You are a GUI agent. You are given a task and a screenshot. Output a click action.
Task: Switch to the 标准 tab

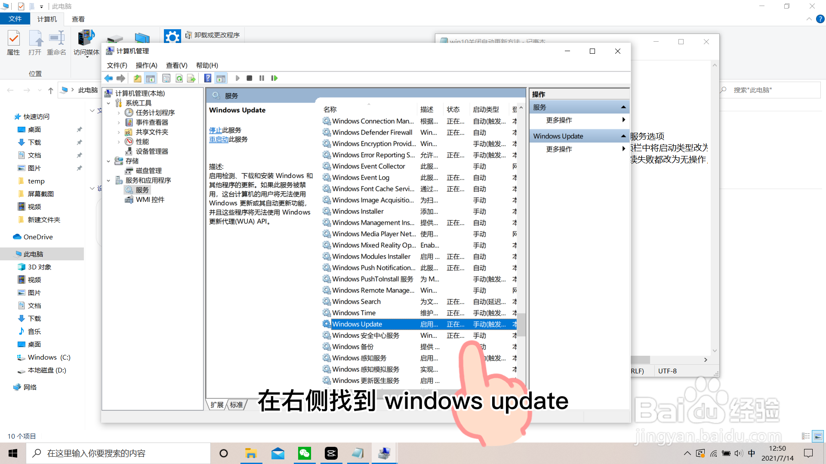pyautogui.click(x=236, y=404)
